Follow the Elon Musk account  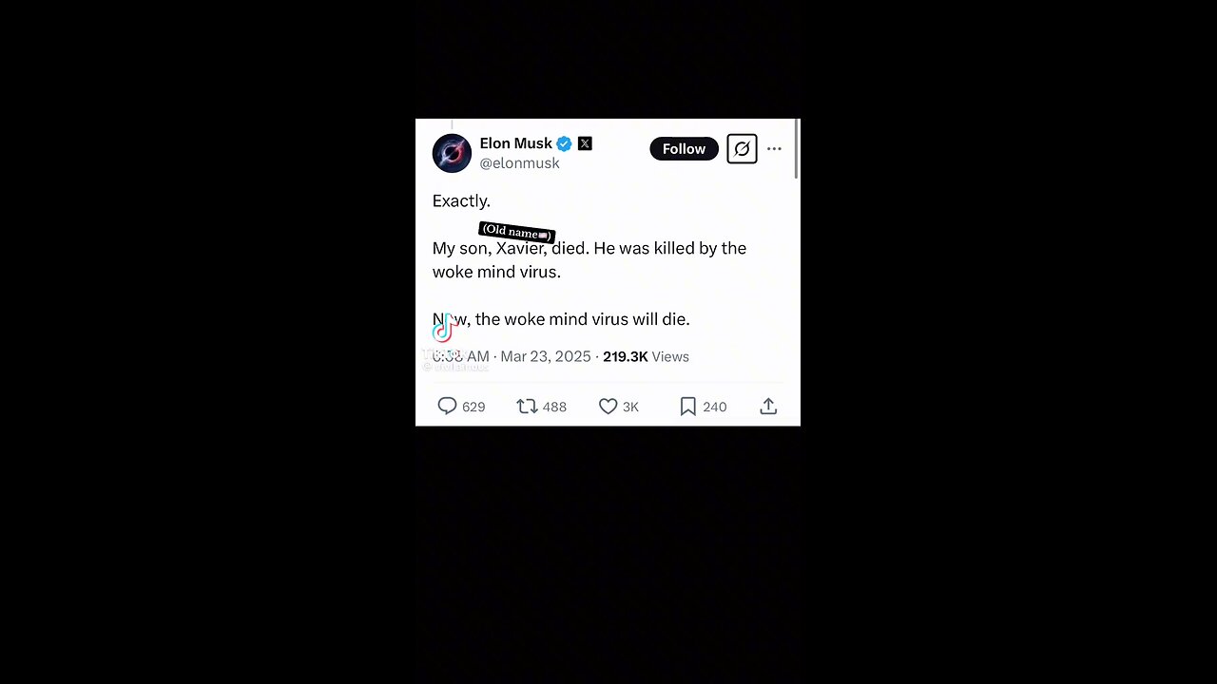click(x=684, y=149)
